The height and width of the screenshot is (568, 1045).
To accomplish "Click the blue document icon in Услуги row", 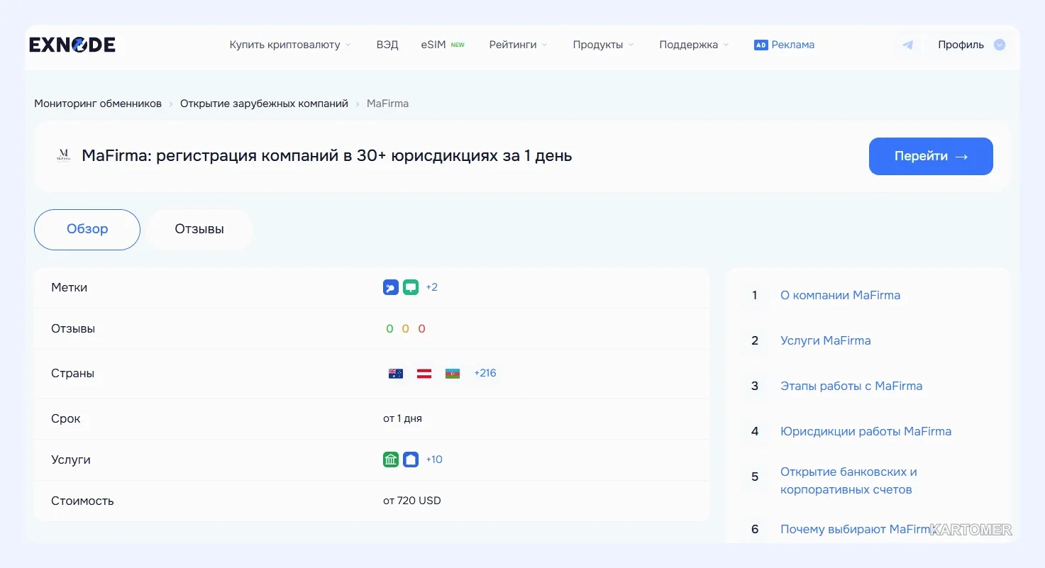I will pyautogui.click(x=411, y=460).
